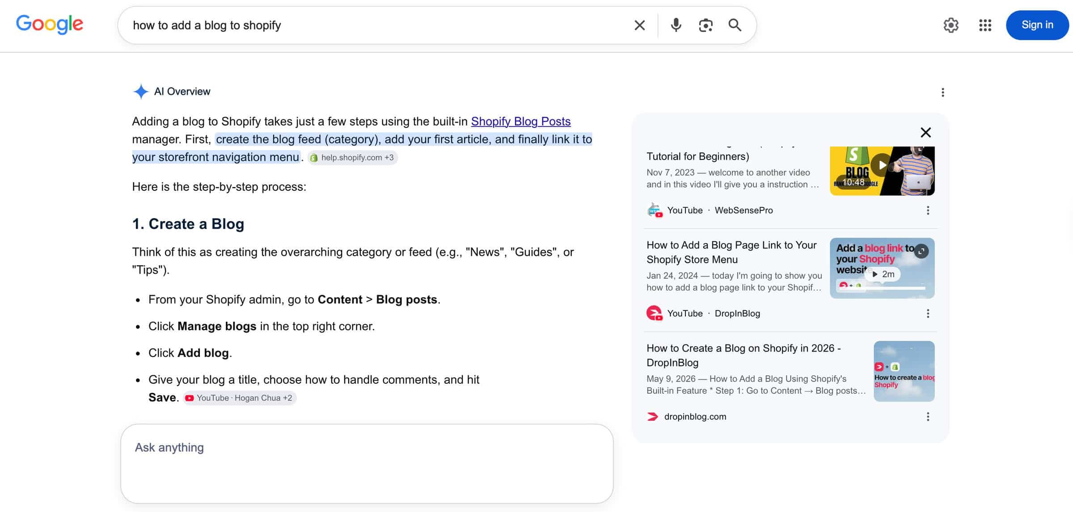
Task: Click the Tutorial for Beginners video title
Action: coord(697,156)
